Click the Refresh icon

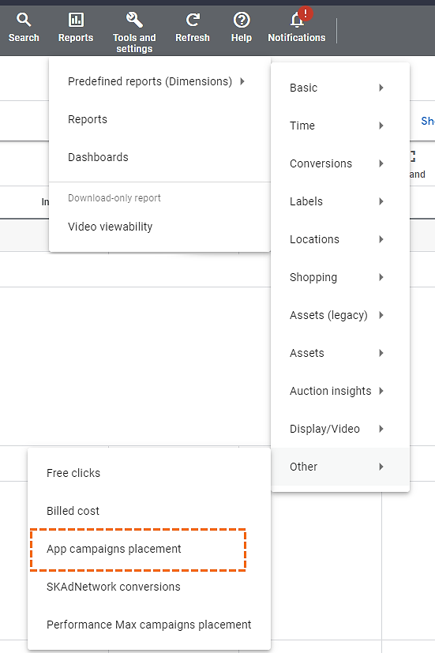point(193,20)
